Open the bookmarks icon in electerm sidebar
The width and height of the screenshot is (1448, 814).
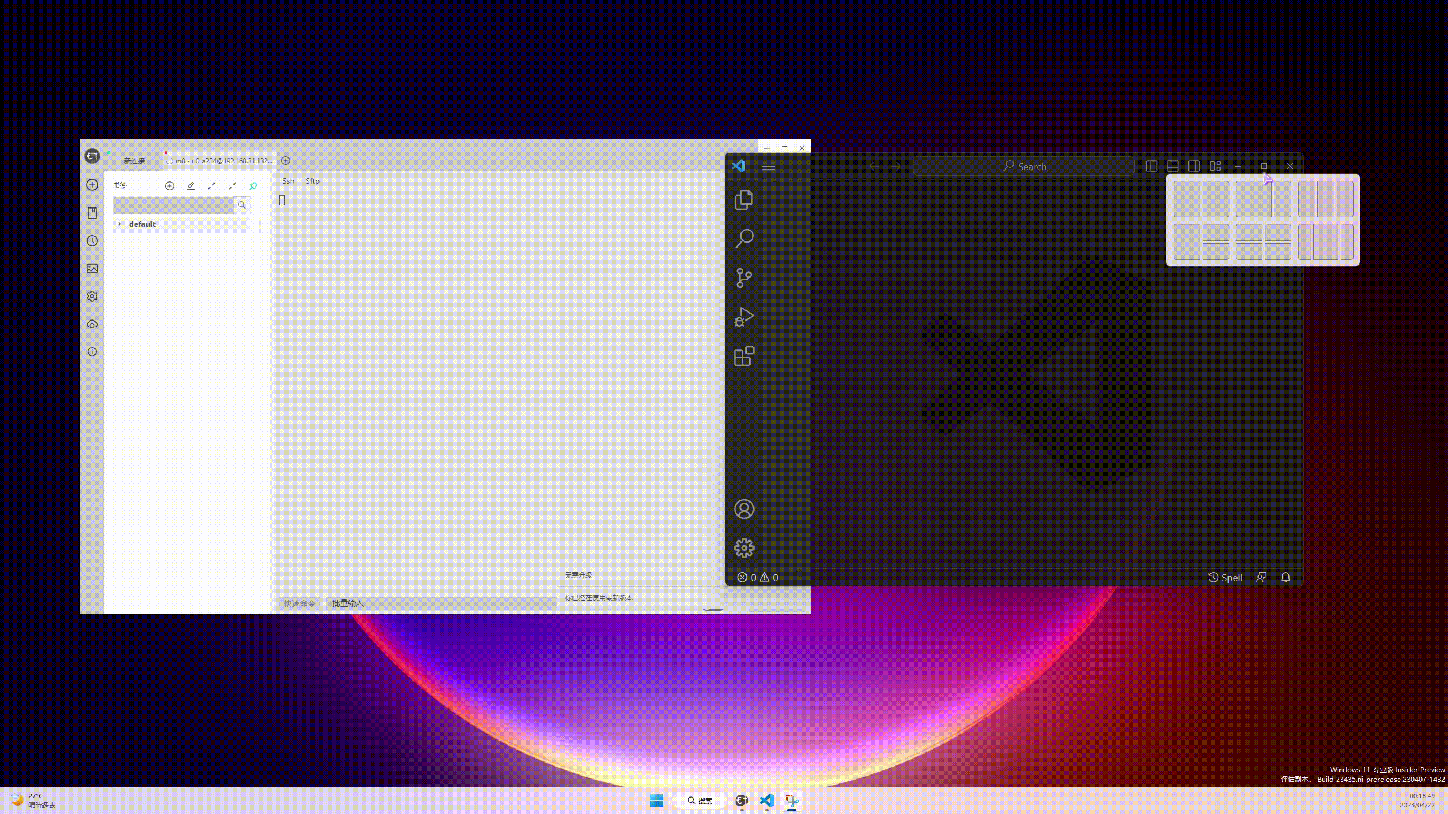pyautogui.click(x=92, y=213)
